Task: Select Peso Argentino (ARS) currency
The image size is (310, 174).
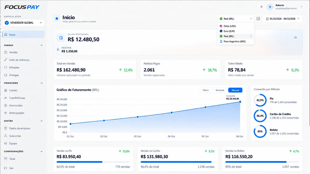Action: [236, 42]
